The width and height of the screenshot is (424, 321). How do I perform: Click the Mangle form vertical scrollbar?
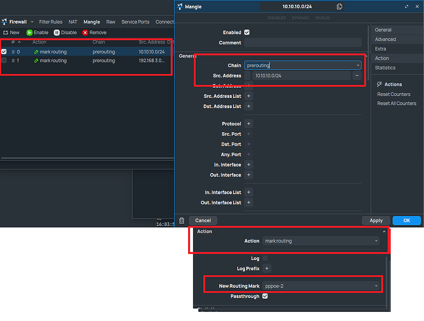[369, 53]
